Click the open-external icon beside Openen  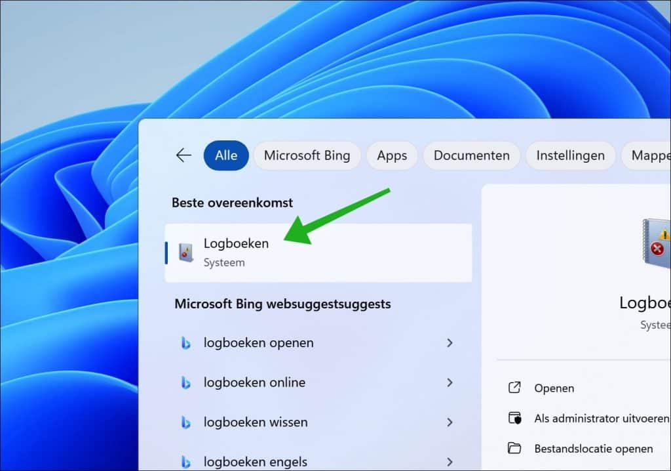coord(514,388)
